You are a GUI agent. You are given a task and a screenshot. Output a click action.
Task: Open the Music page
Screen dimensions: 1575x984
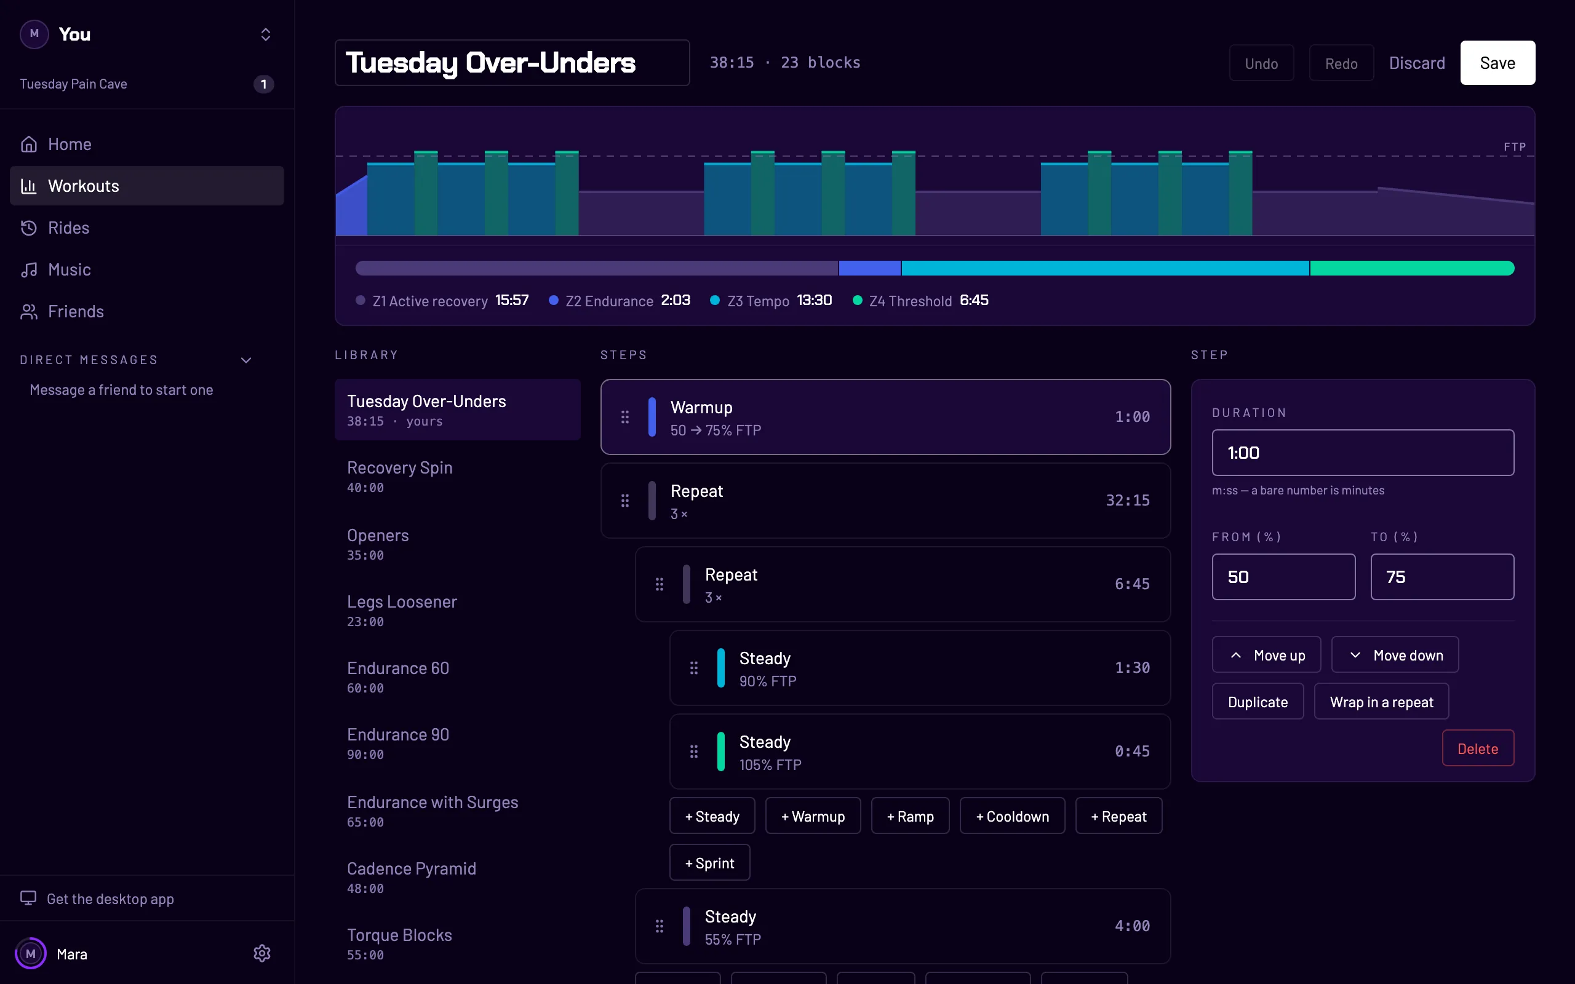coord(147,269)
